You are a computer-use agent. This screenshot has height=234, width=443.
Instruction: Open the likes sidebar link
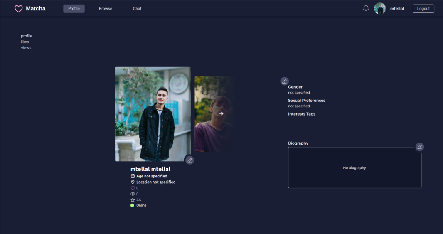[x=25, y=42]
